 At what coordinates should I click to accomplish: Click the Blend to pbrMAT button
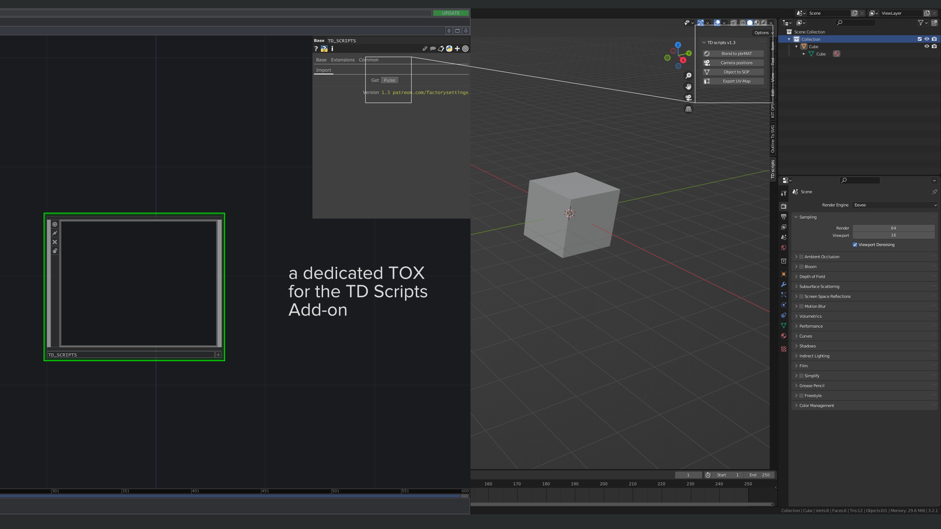click(x=733, y=54)
